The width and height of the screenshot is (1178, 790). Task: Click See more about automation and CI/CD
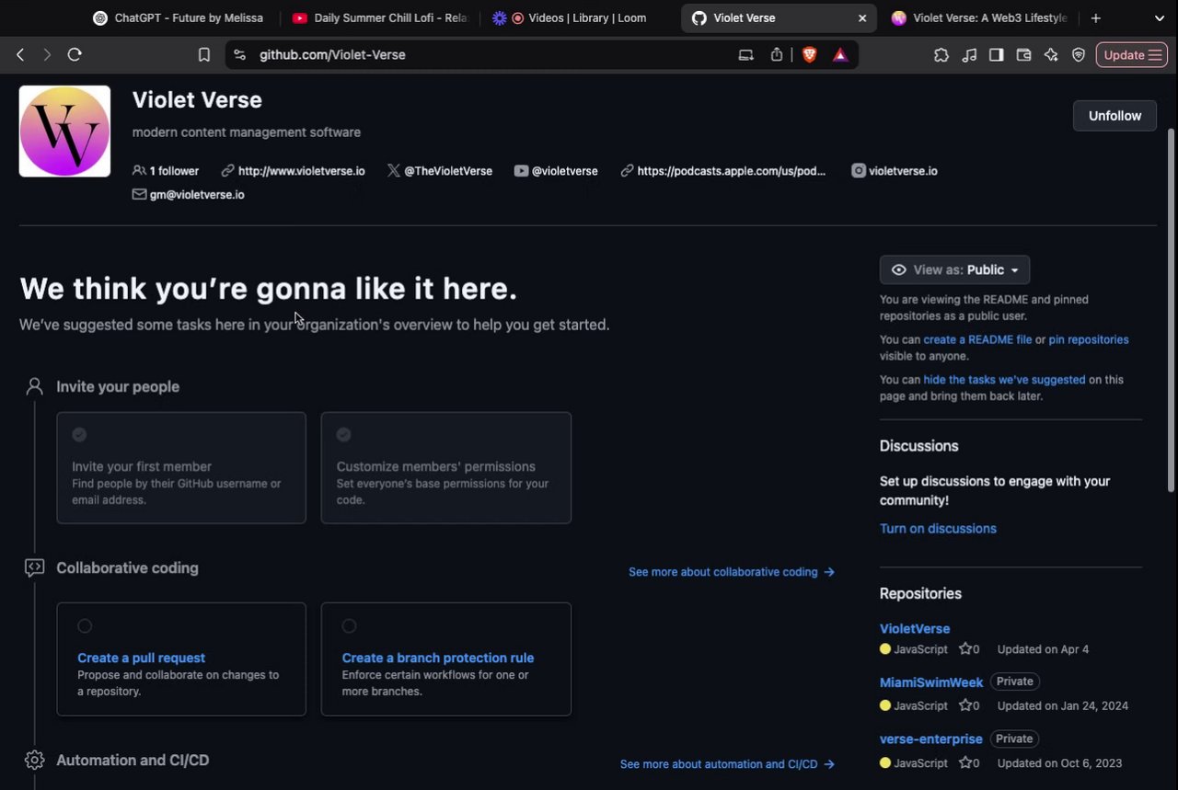727,764
